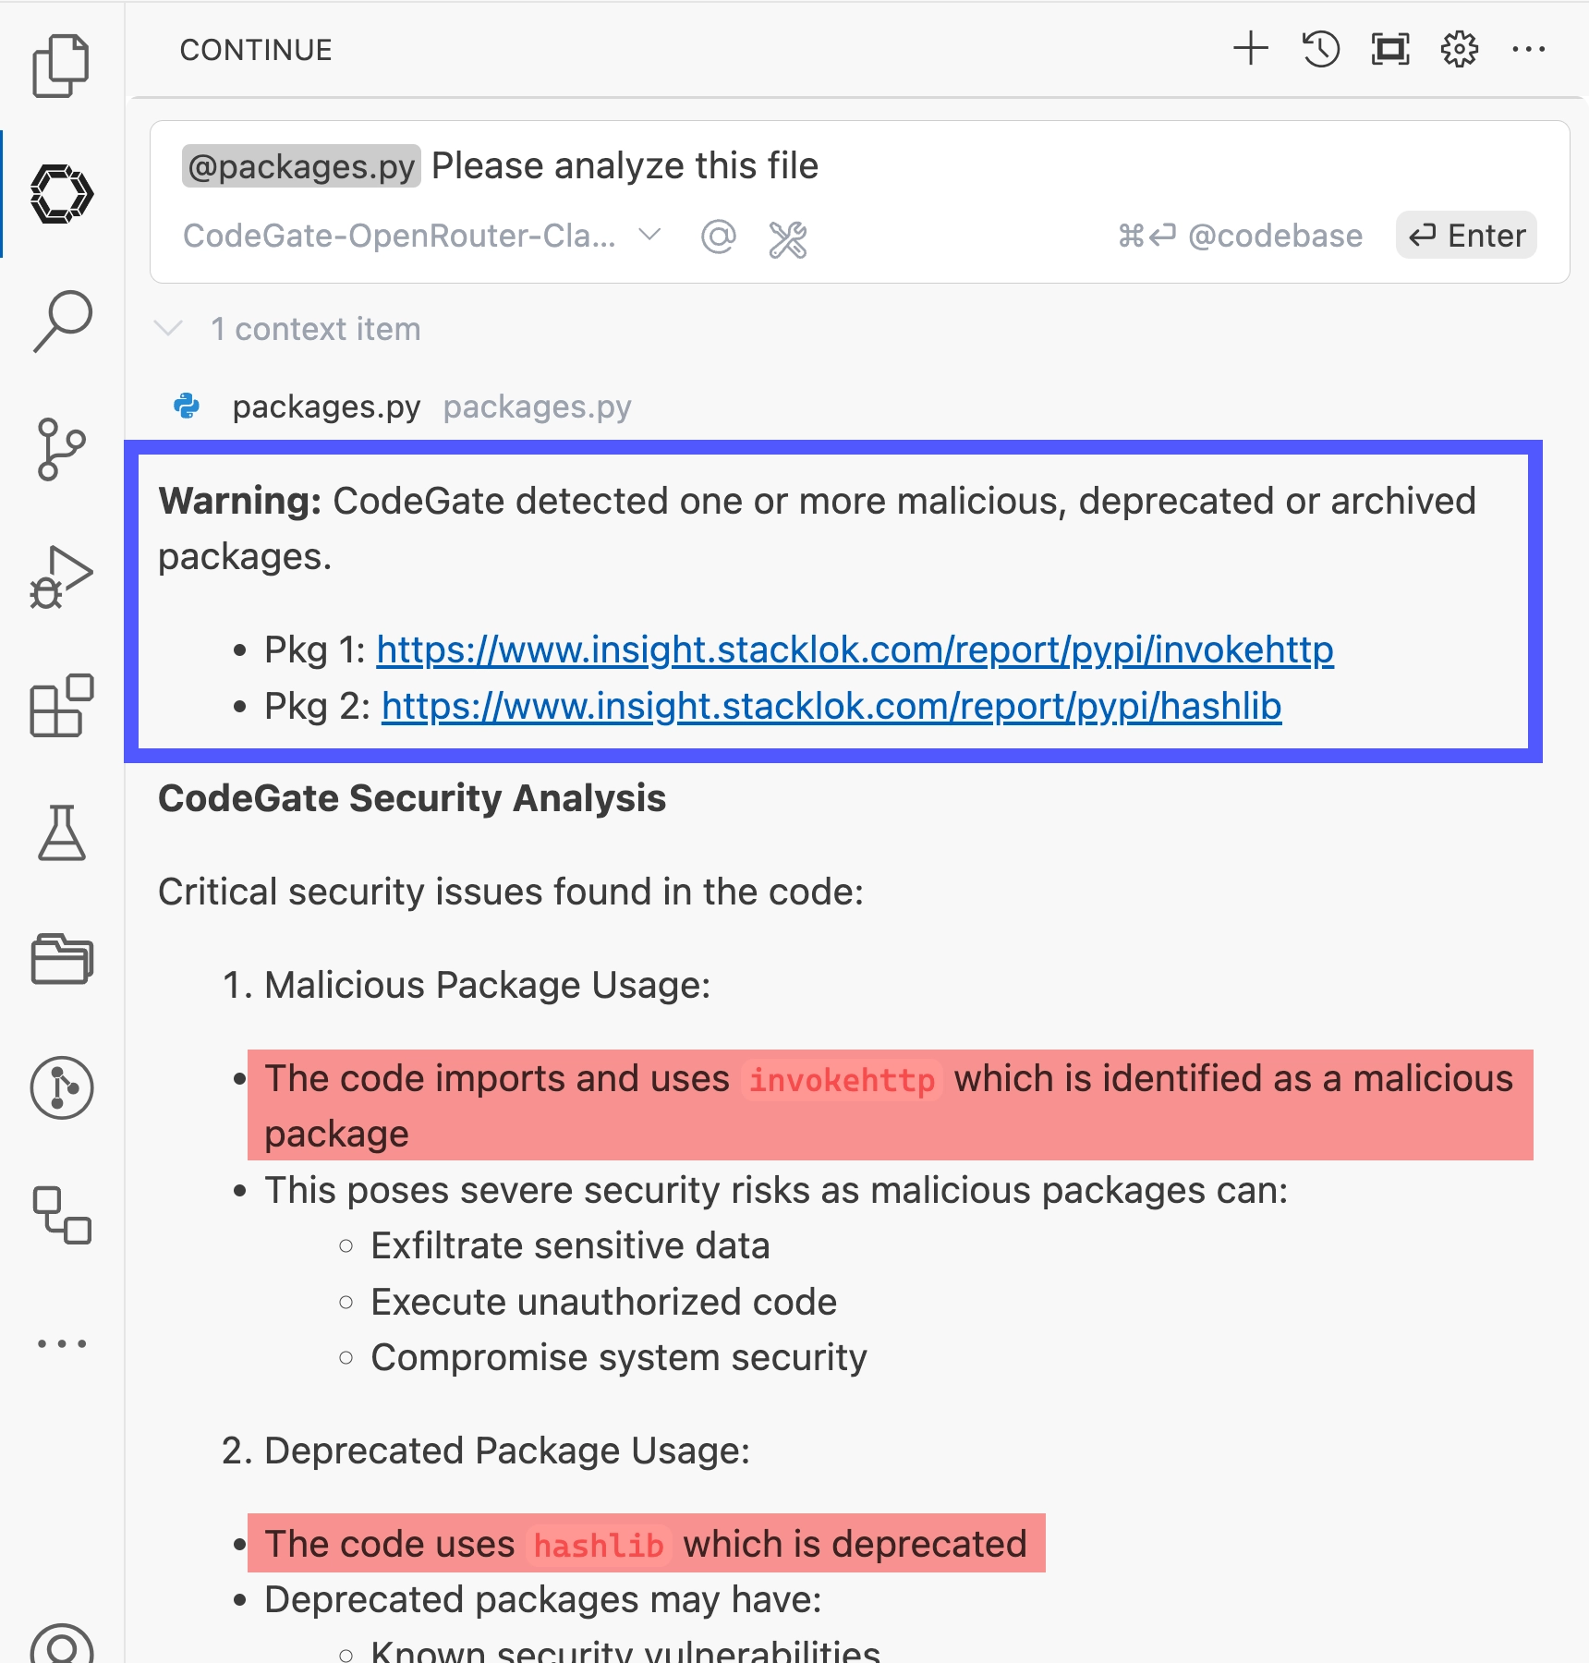
Task: Open the connected squares icon in sidebar
Action: (x=61, y=1215)
